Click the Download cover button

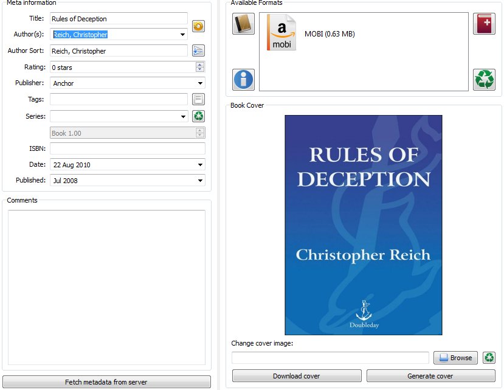297,376
